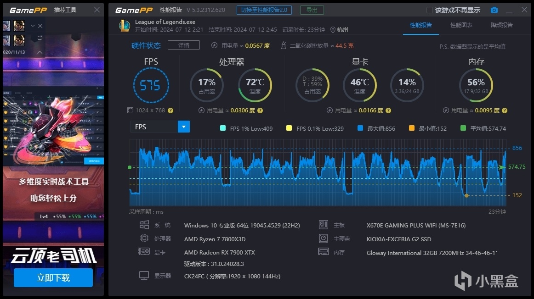Image resolution: width=534 pixels, height=299 pixels.
Task: Click the help icon beside processor power 0.0306
Action: [x=260, y=111]
